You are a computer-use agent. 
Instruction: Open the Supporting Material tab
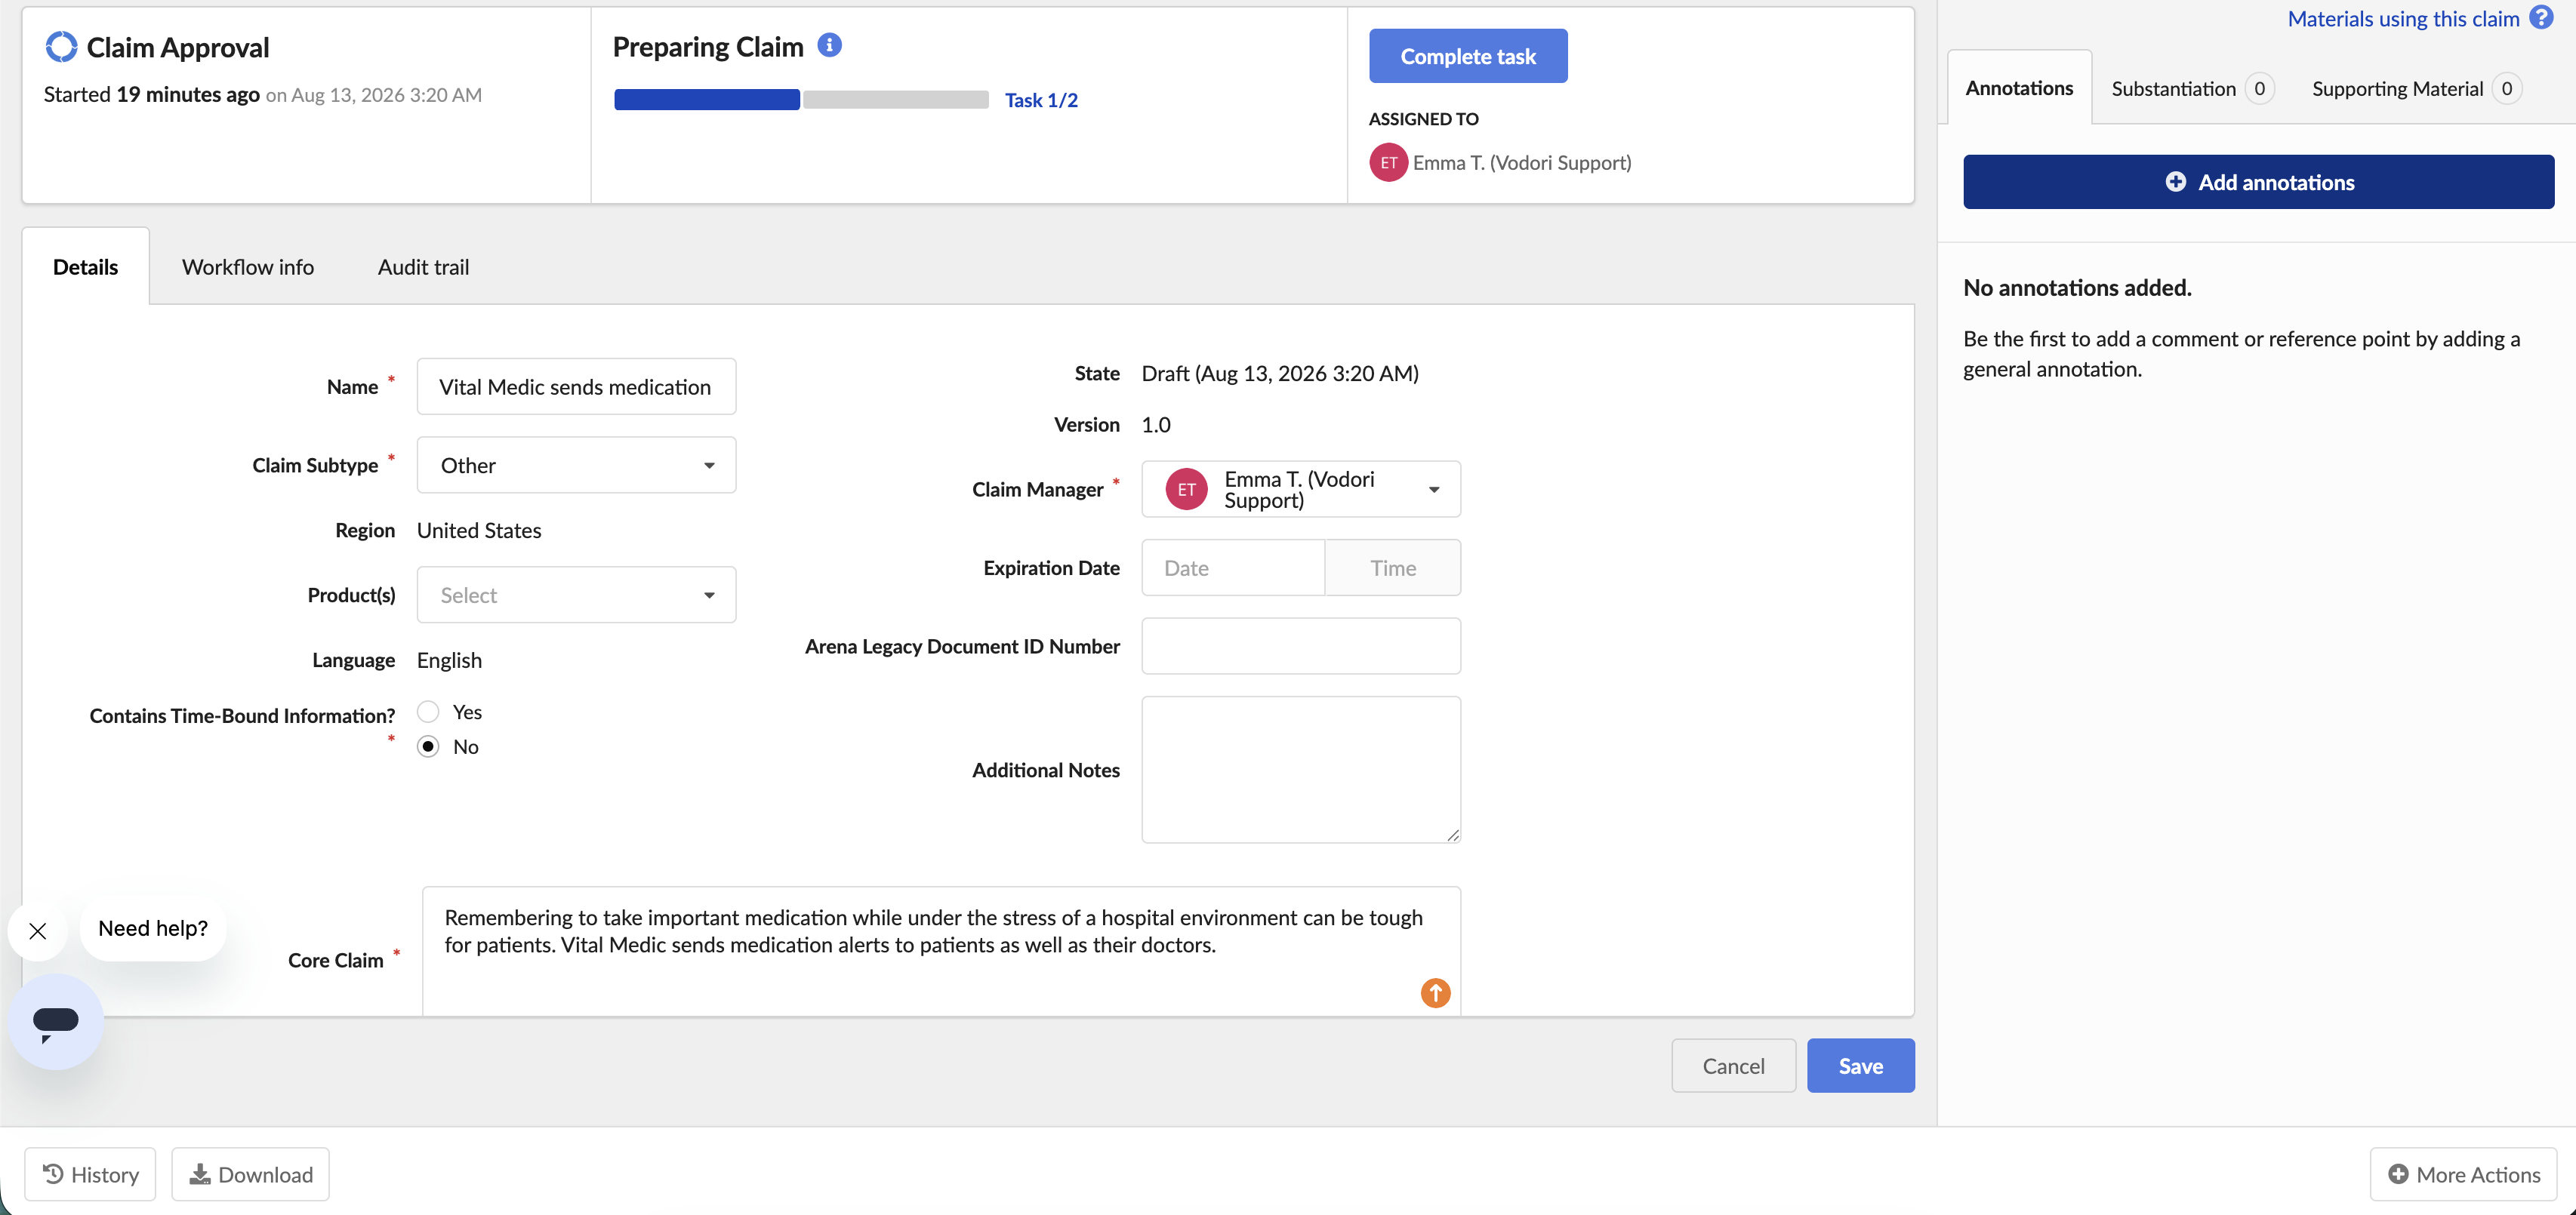point(2415,89)
